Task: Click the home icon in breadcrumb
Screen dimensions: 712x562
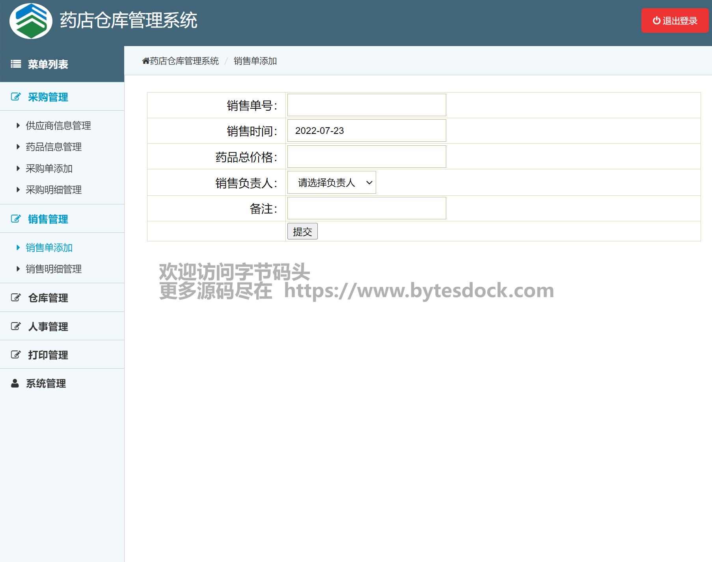Action: [145, 61]
